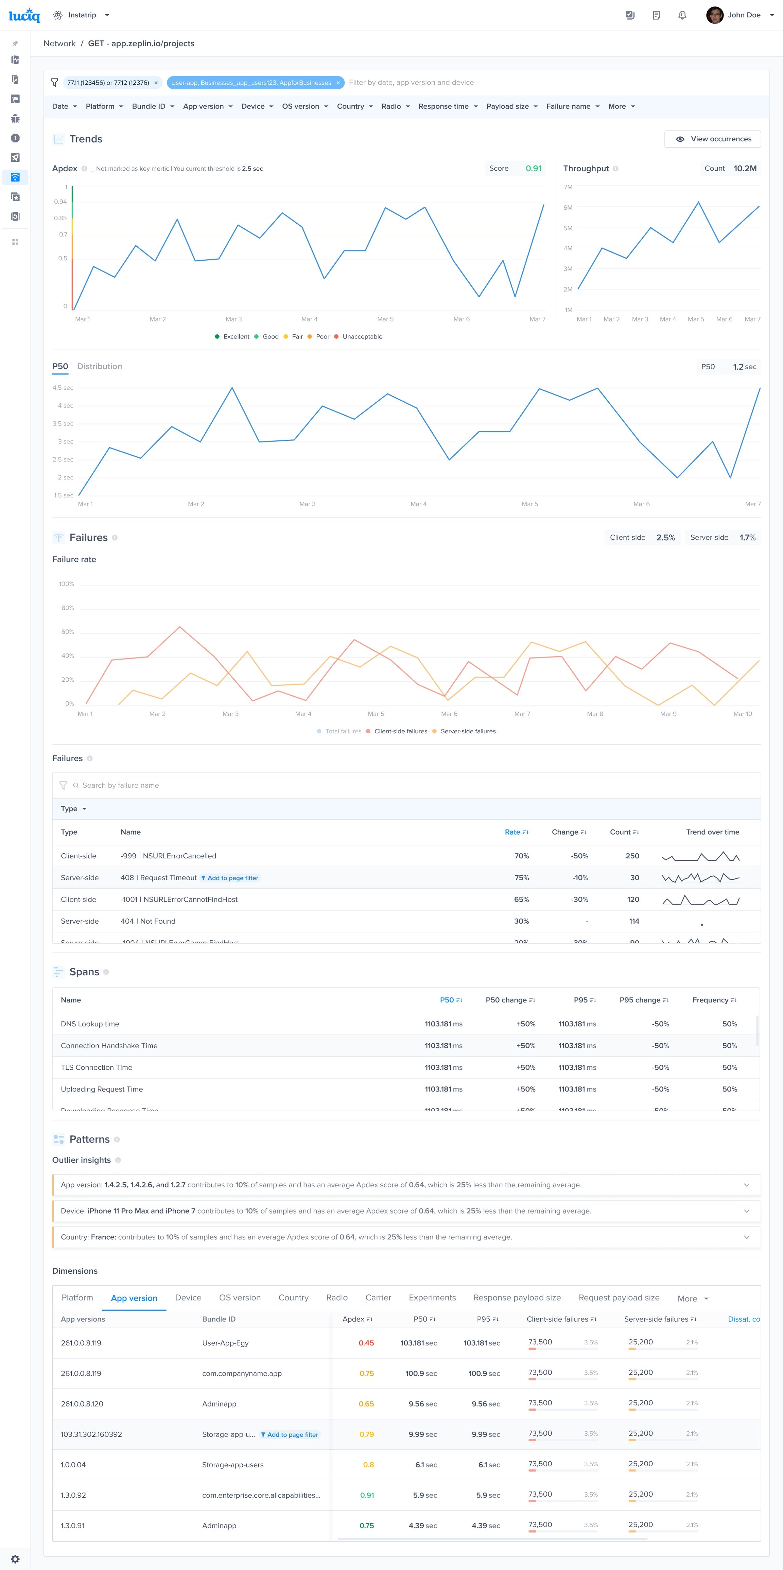
Task: Open settings gear at sidebar bottom
Action: click(x=15, y=1558)
